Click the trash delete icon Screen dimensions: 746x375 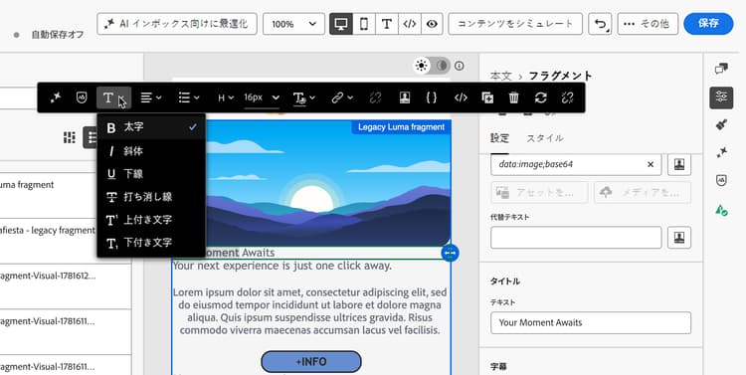pyautogui.click(x=513, y=97)
